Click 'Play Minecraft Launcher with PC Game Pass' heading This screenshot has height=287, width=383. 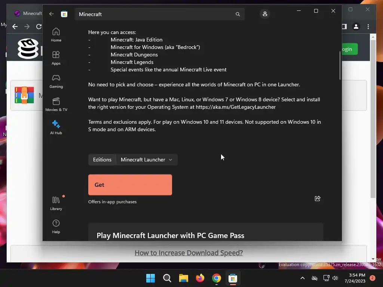pos(170,235)
